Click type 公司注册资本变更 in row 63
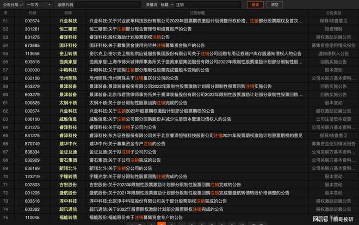The height and width of the screenshot is (225, 359). tap(333, 119)
